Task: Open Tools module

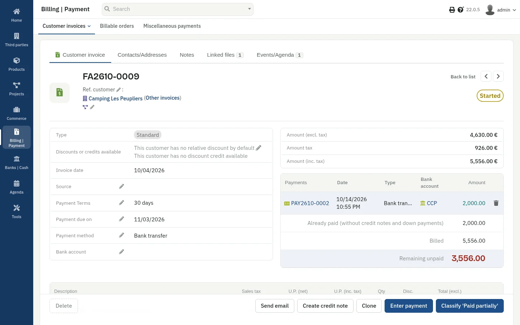Action: point(17,212)
